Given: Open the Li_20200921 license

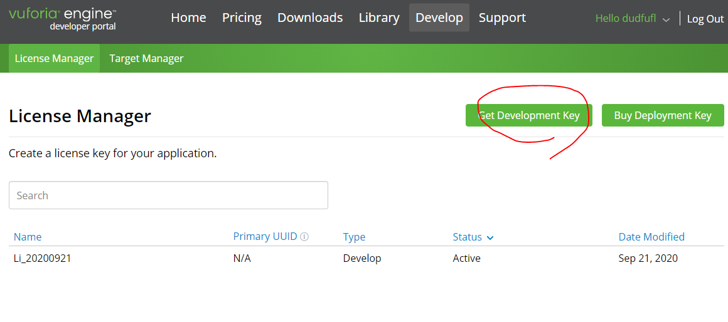Looking at the screenshot, I should [x=42, y=258].
